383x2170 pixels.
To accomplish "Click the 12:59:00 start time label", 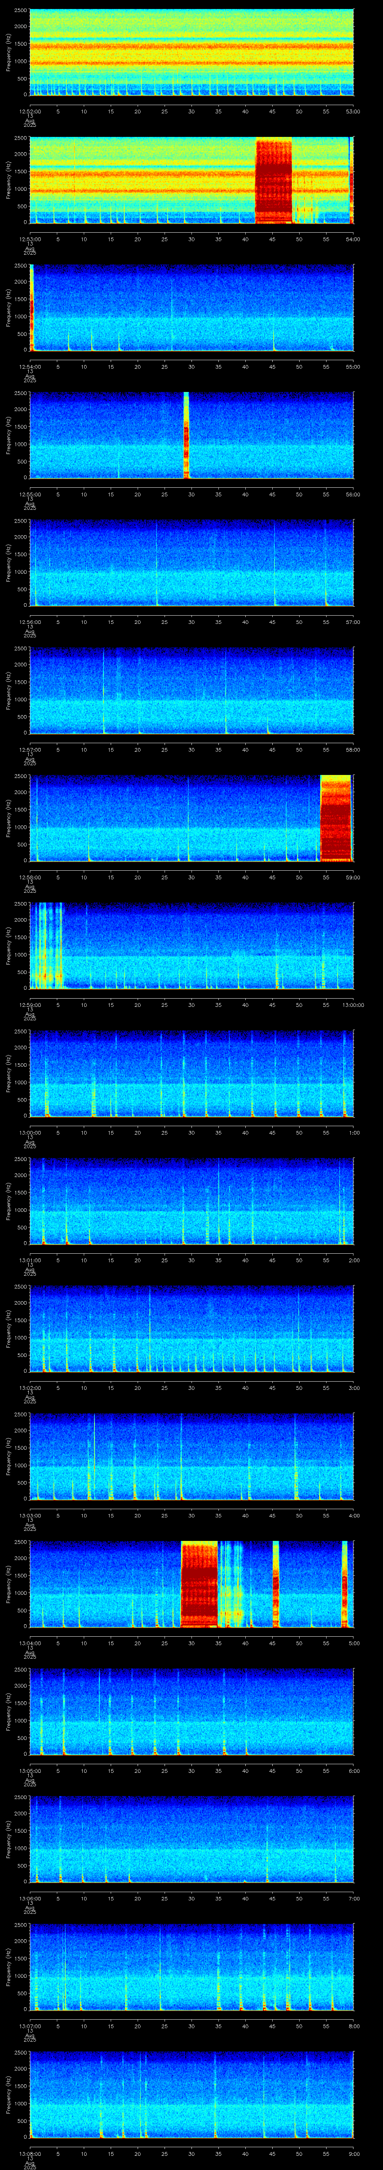I will click(x=30, y=1005).
